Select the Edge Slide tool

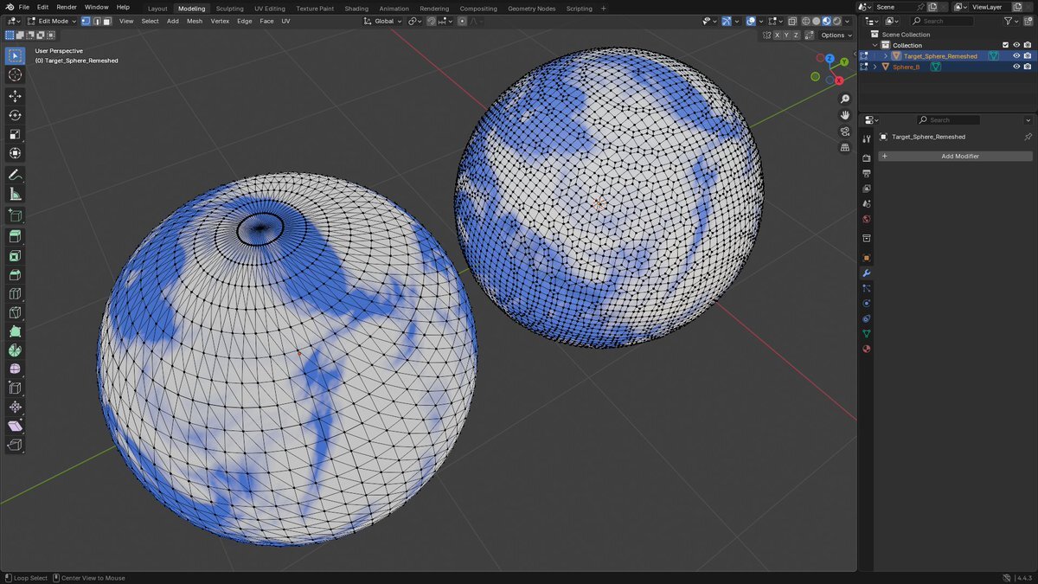[15, 388]
